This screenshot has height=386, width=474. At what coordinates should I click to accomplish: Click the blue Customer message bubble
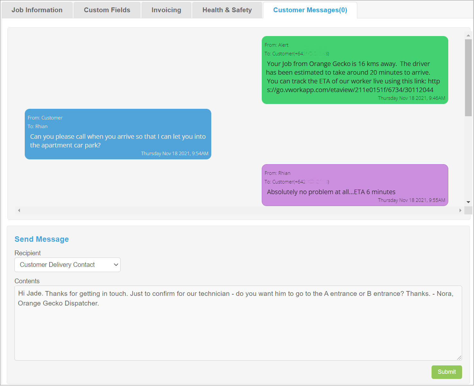118,134
